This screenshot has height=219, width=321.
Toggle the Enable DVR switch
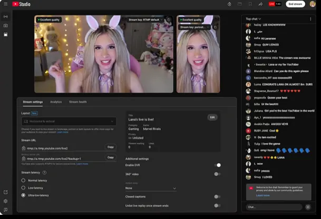click(x=217, y=165)
